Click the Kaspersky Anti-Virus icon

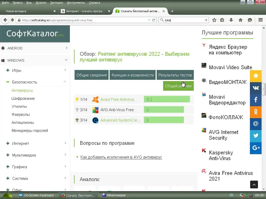click(204, 151)
